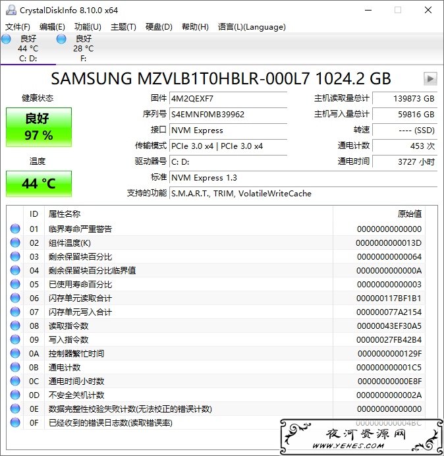Select the 临界寿命严重警告 attribute row

pos(216,229)
